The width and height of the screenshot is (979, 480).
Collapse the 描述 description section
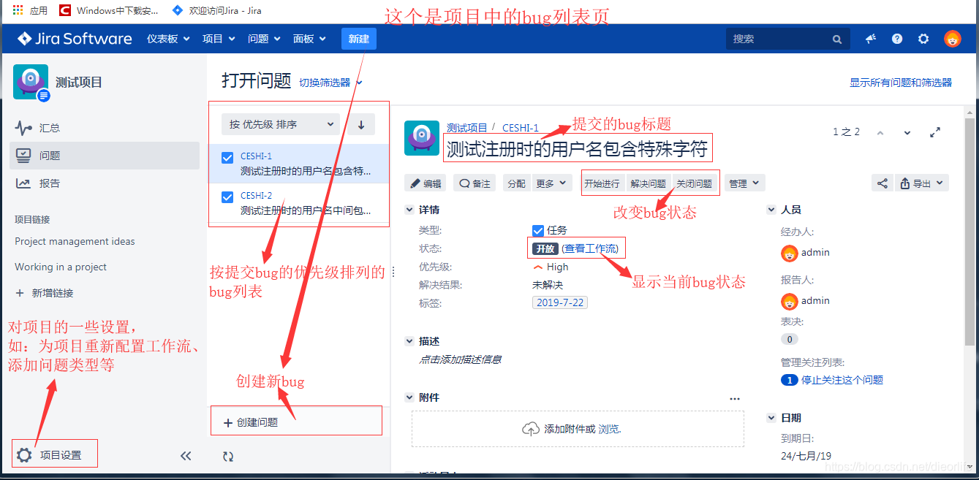point(409,341)
